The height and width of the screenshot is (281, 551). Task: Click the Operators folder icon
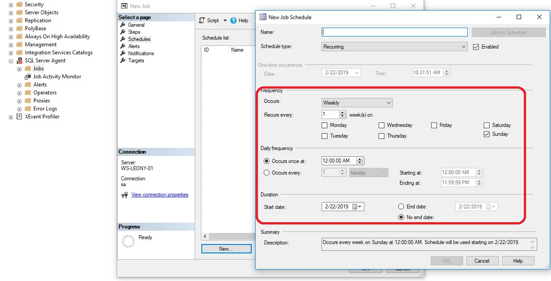(28, 93)
